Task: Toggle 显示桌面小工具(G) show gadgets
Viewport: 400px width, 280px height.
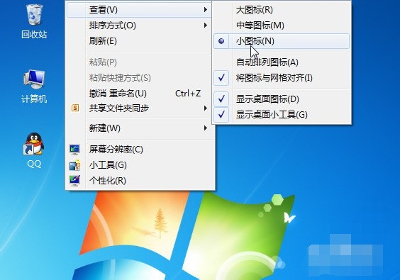Action: click(282, 115)
